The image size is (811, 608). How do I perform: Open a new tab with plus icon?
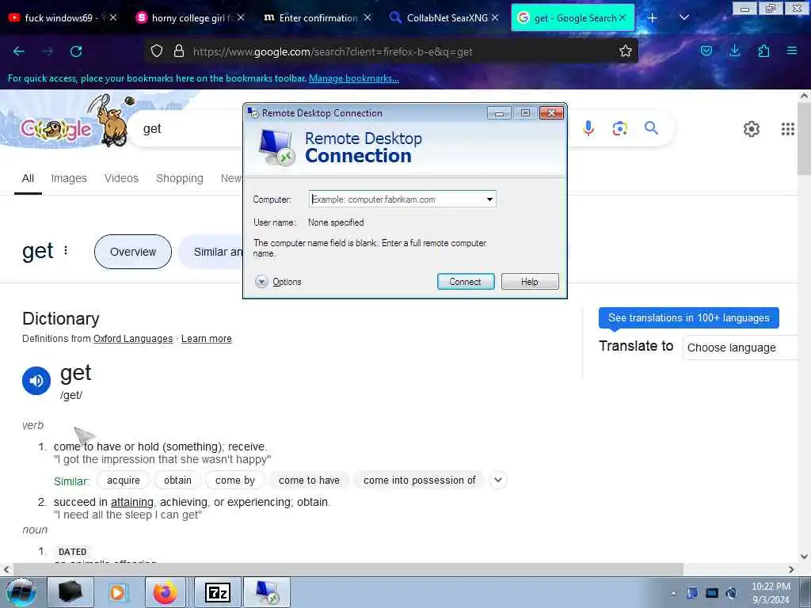point(653,18)
